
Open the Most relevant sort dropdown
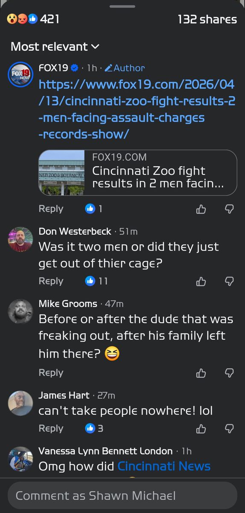pos(55,47)
